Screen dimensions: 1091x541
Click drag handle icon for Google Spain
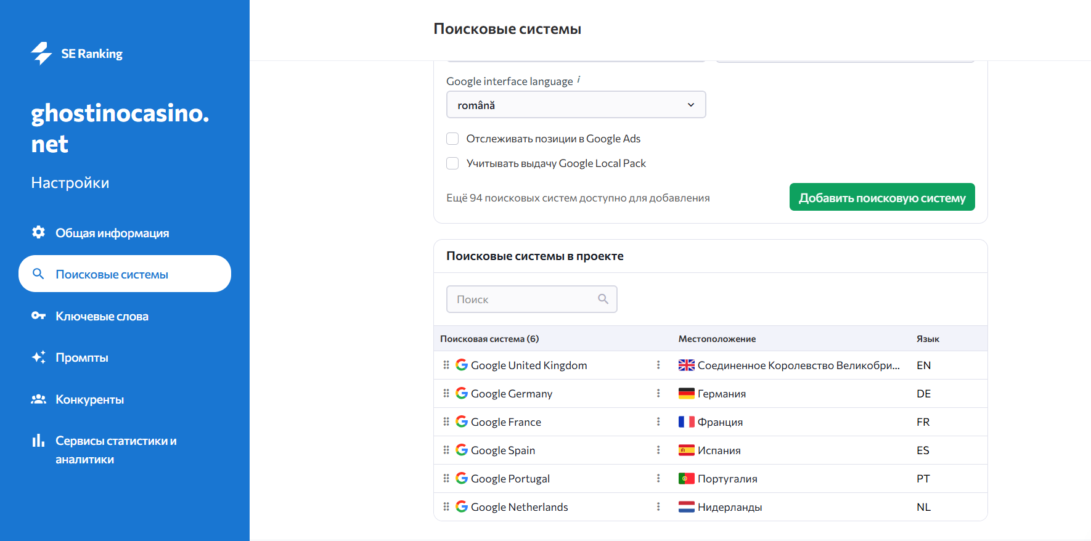446,450
